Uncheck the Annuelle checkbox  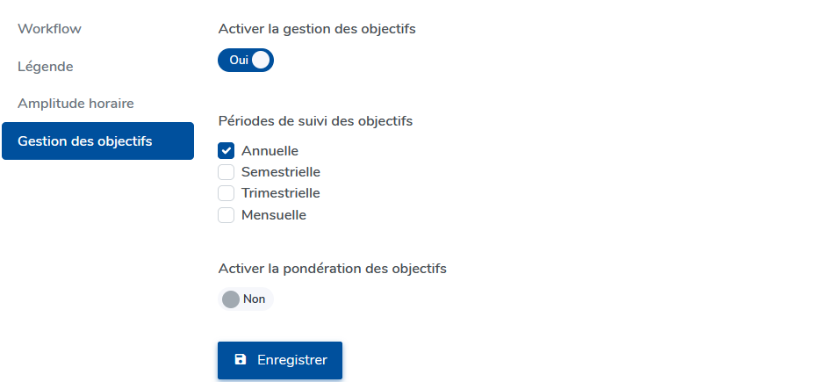coord(226,151)
